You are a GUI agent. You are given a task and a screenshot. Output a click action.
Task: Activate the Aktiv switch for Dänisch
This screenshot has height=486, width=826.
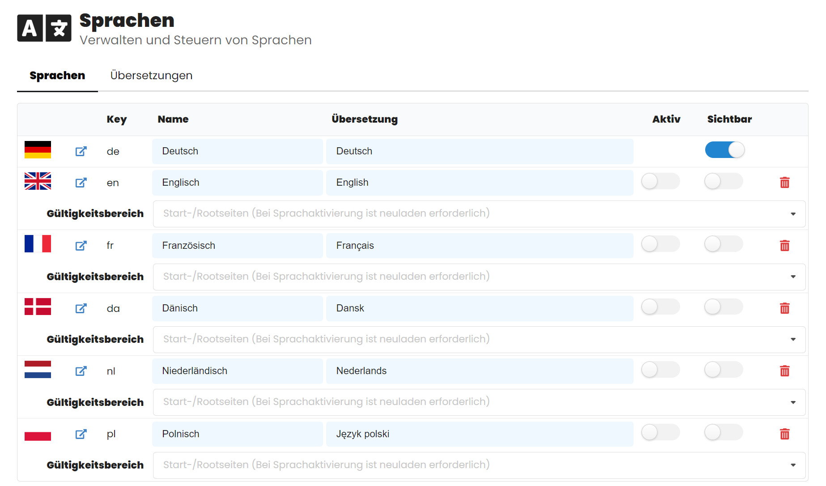[660, 307]
